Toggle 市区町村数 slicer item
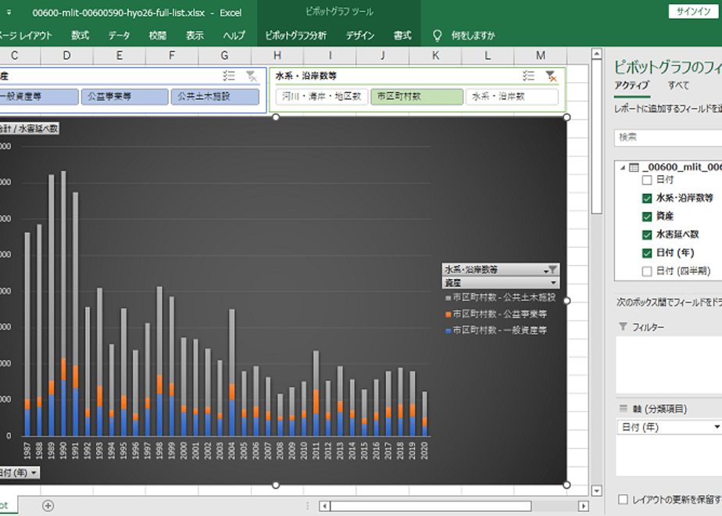 [417, 97]
